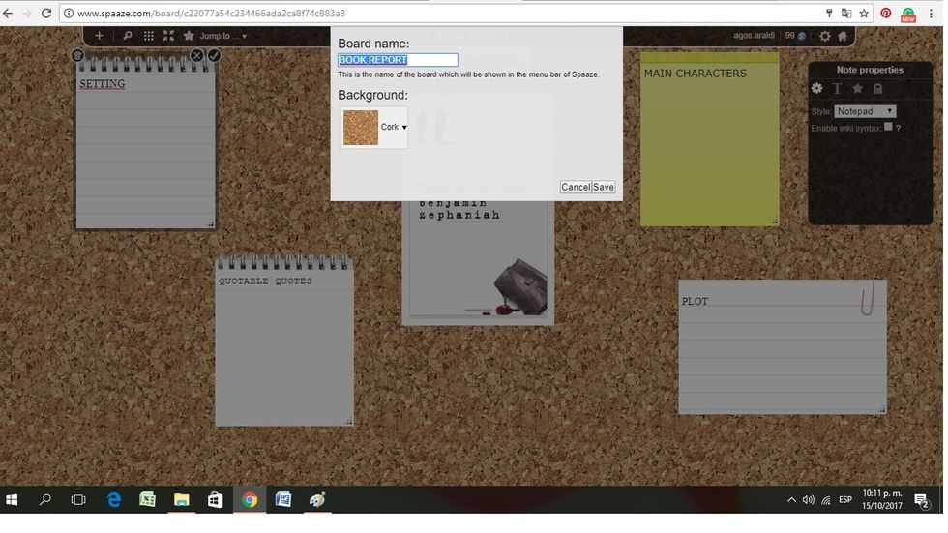
Task: Open the search magnifier in Spaaze toolbar
Action: click(128, 36)
